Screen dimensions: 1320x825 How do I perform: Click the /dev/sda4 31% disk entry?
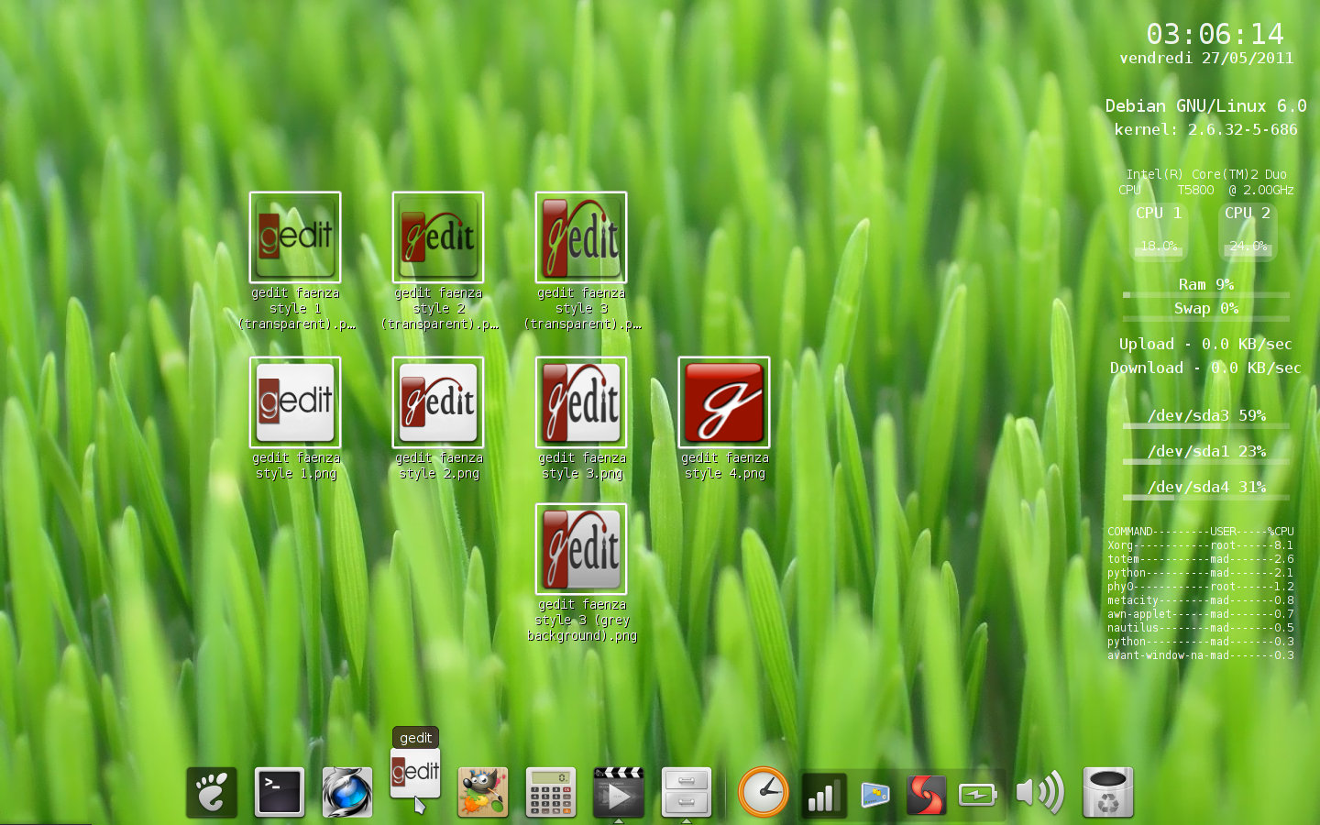pyautogui.click(x=1206, y=489)
